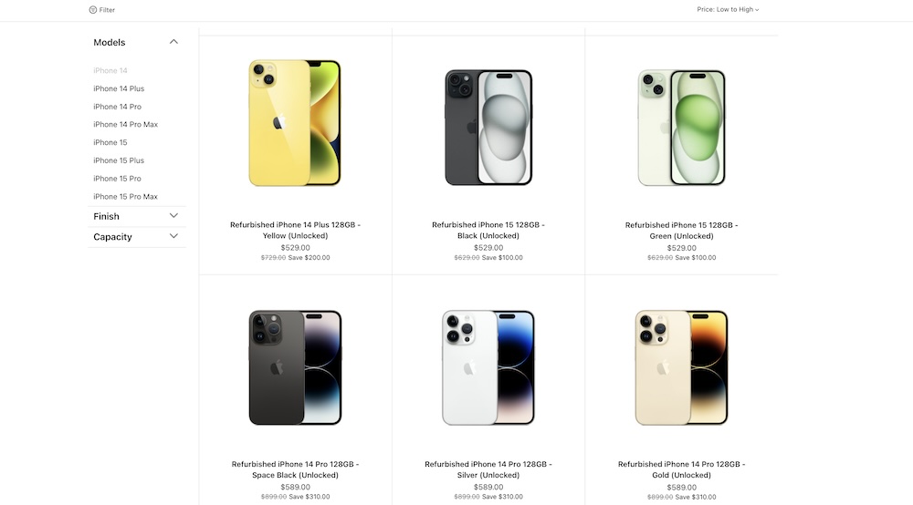
Task: Open the black iPhone 15 product image
Action: [488, 128]
